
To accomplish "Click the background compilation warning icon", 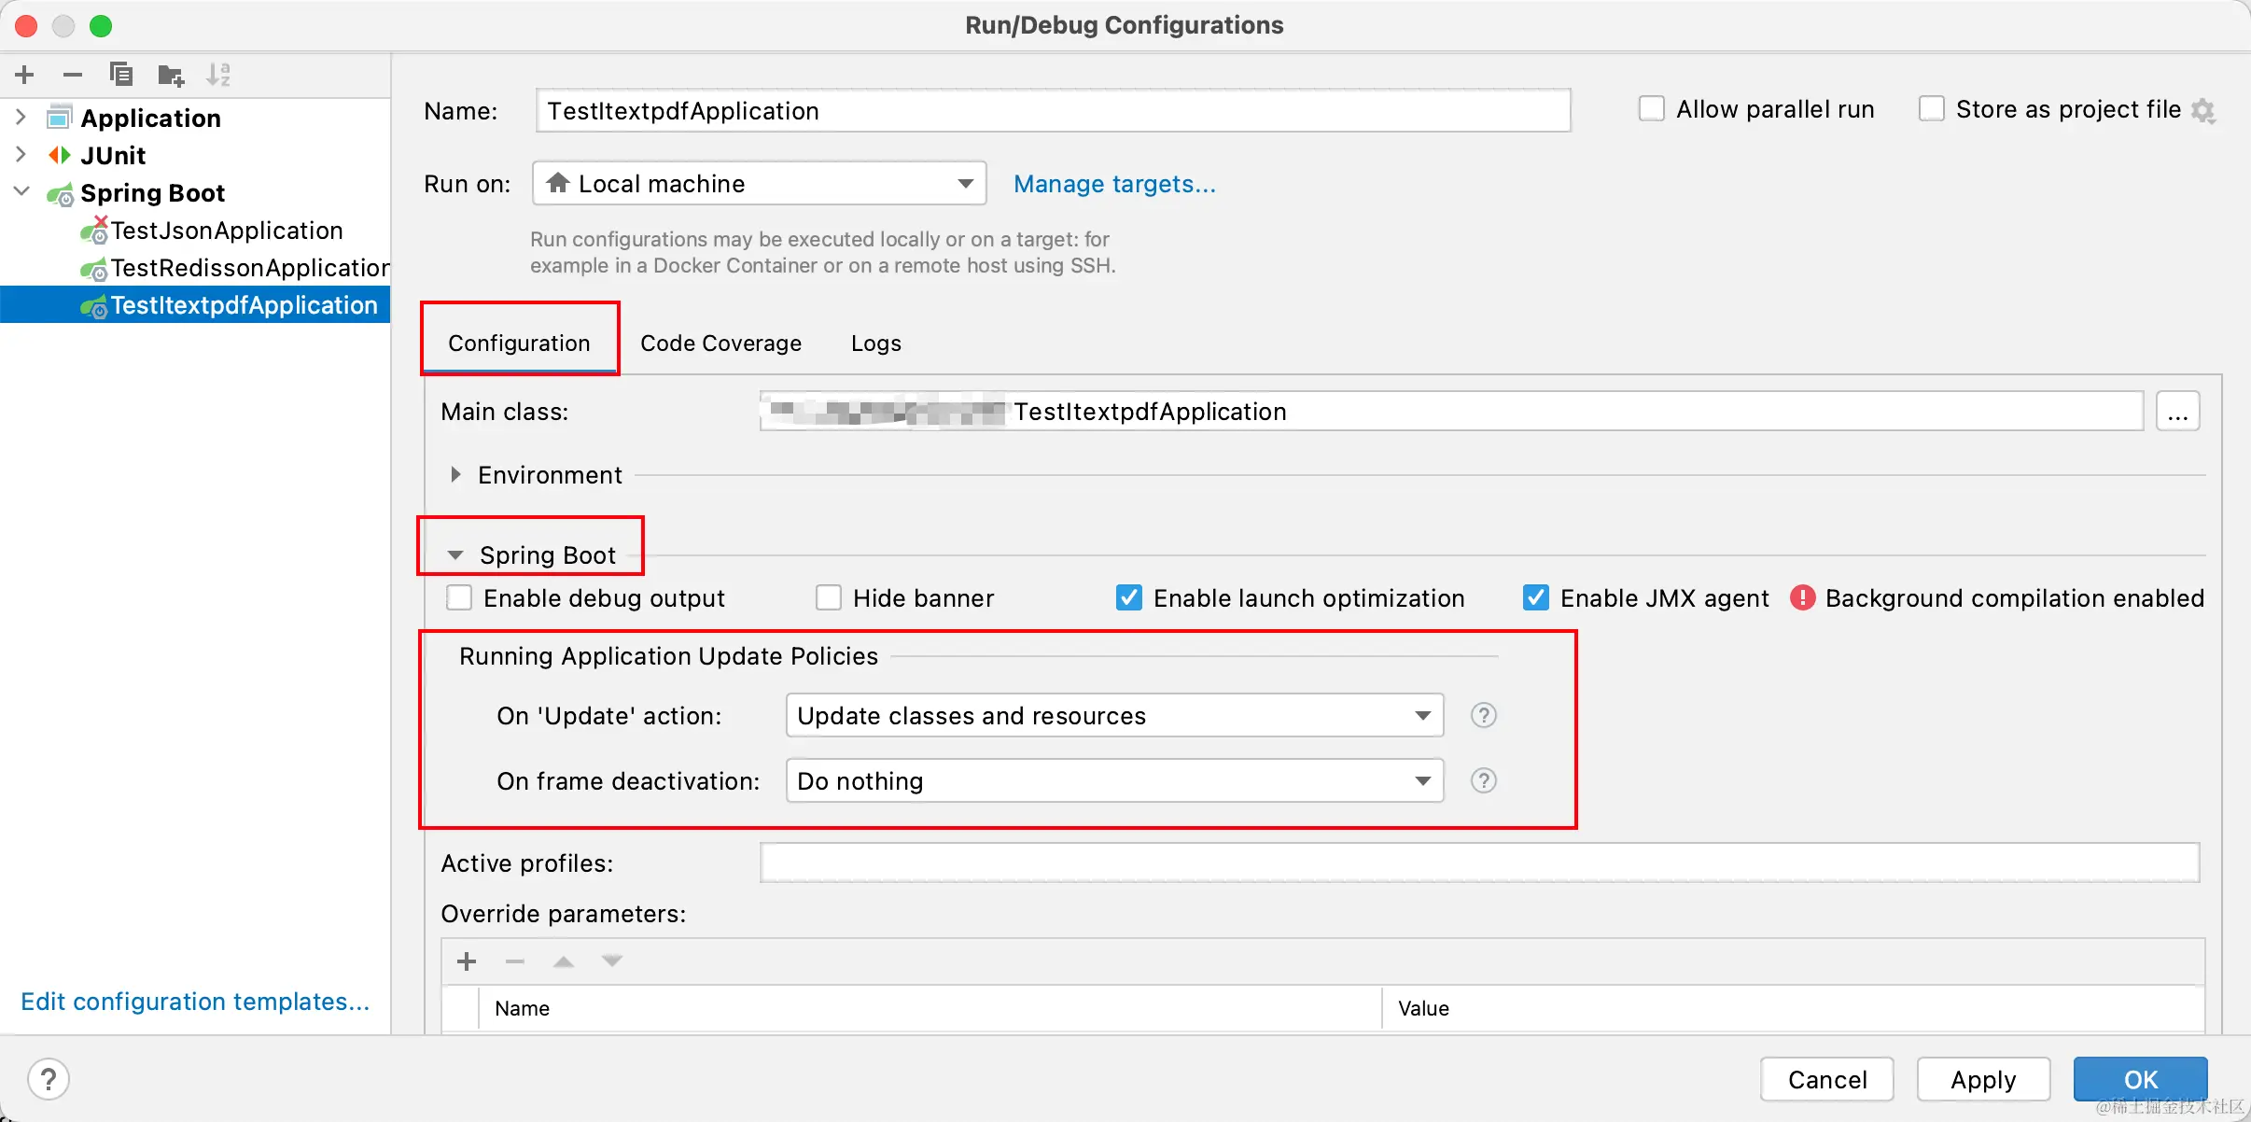I will coord(1802,597).
